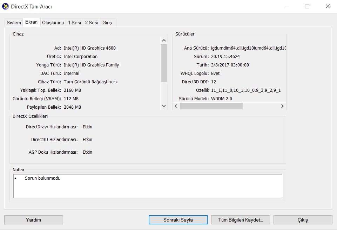Switch to the Sistem tab
The image size is (337, 230).
[14, 23]
